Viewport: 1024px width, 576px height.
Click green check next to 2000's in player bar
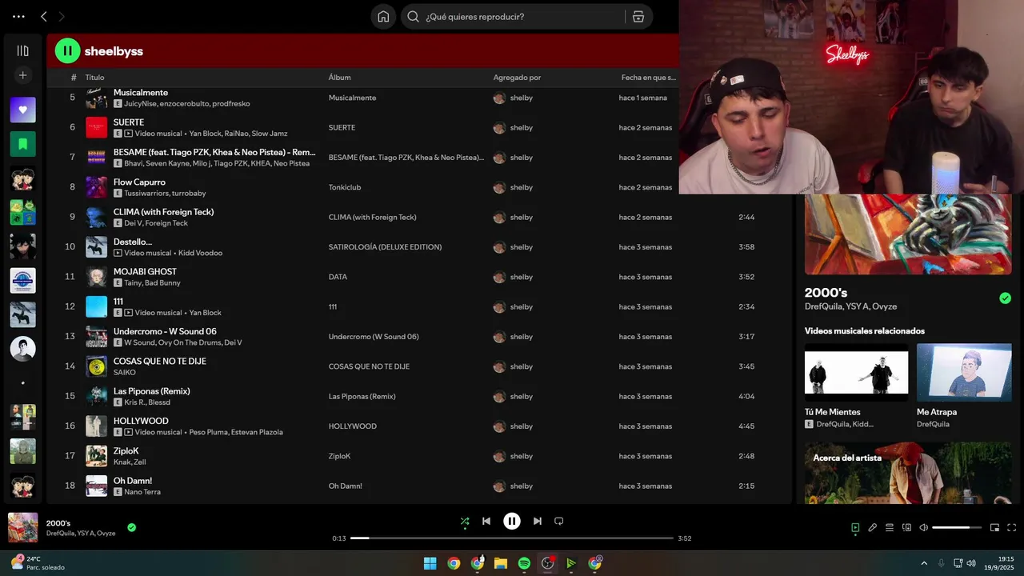[132, 527]
